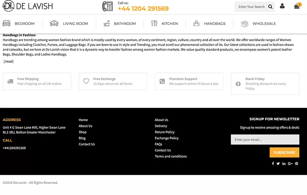This screenshot has height=195, width=307.
Task: Click the bathtub icon next to Bathroom
Action: [x=106, y=23]
